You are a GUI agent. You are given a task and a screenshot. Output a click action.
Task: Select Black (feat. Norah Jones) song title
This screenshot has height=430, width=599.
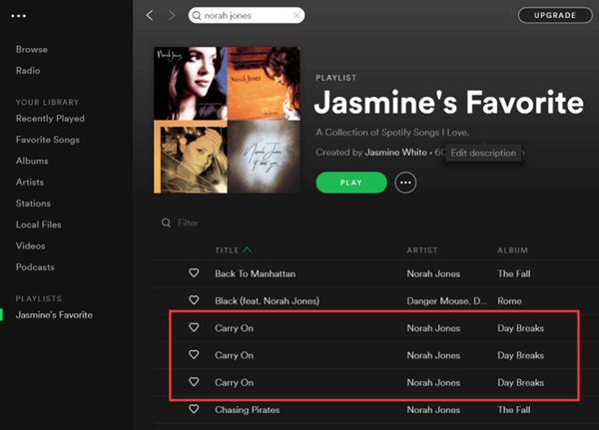(x=267, y=301)
